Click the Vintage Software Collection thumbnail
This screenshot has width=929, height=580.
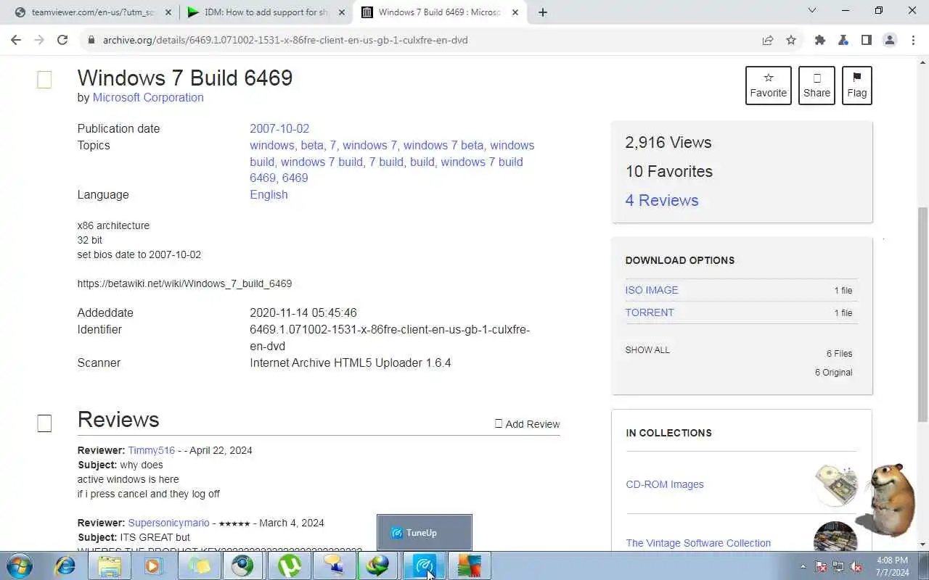[835, 537]
